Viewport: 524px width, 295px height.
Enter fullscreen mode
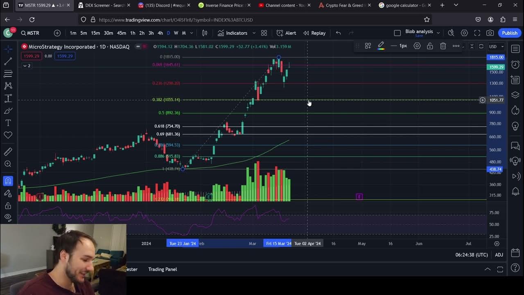pyautogui.click(x=477, y=33)
